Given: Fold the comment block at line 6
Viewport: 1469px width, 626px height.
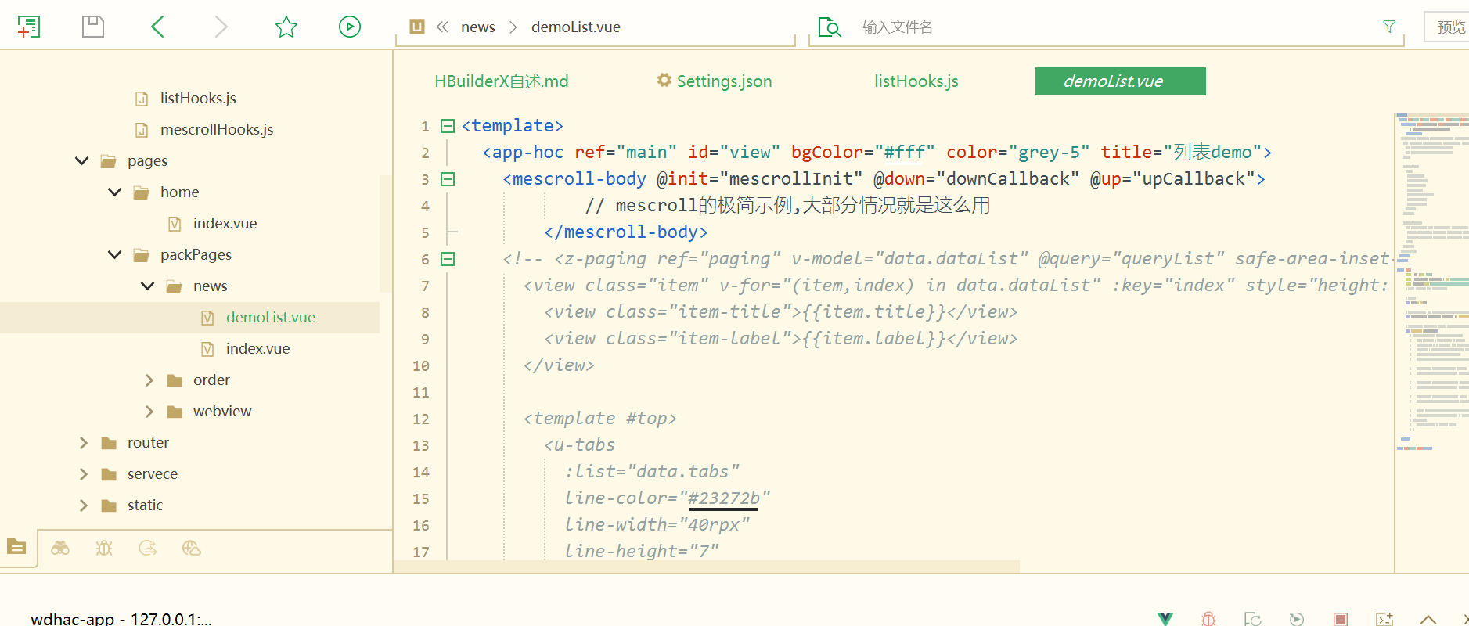Looking at the screenshot, I should point(448,259).
